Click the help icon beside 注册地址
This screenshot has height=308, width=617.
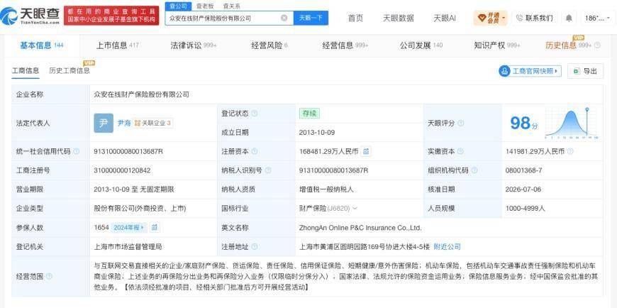click(255, 247)
